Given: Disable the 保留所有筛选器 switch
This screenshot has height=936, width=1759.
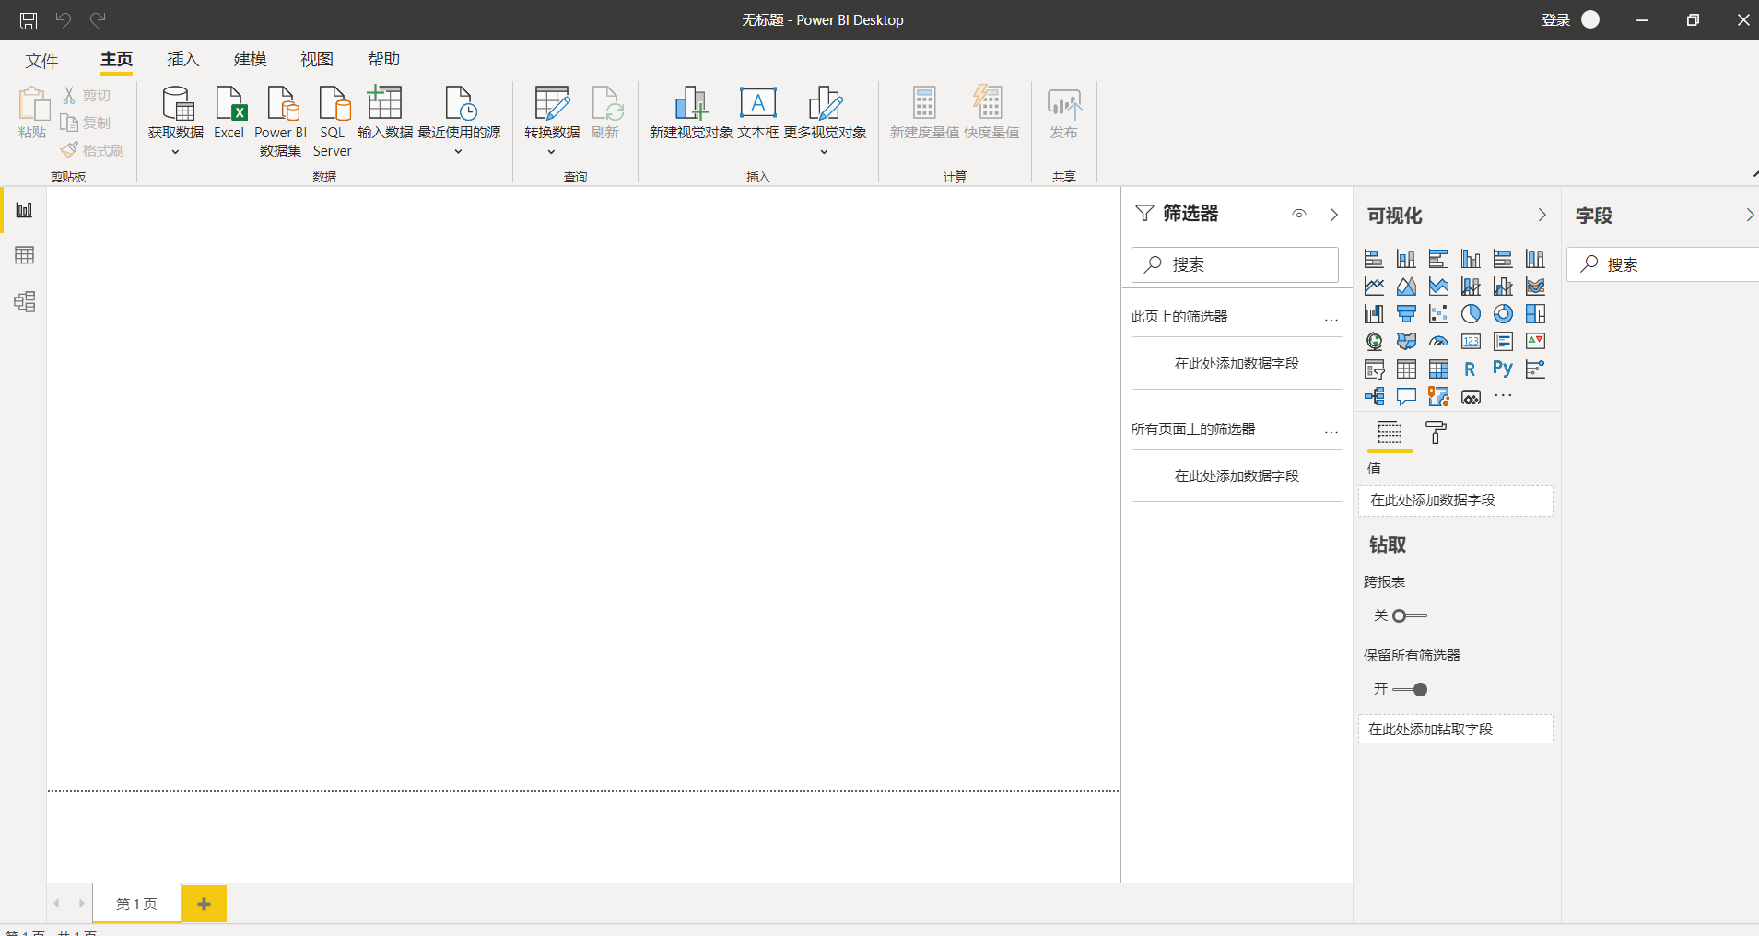Looking at the screenshot, I should 1412,688.
